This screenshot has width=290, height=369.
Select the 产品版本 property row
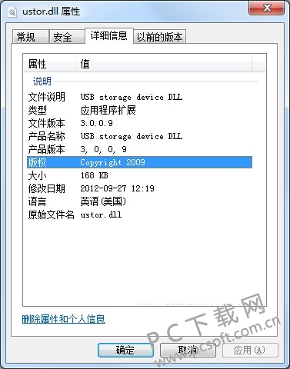[139, 149]
